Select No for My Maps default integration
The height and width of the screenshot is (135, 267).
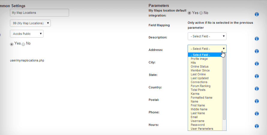tap(201, 13)
